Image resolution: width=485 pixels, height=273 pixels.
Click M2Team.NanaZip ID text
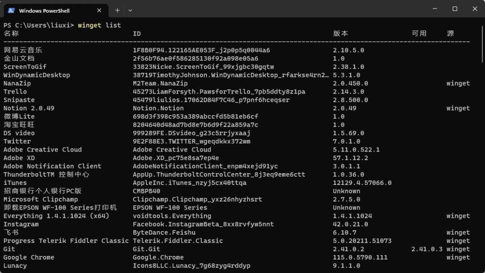tap(160, 83)
